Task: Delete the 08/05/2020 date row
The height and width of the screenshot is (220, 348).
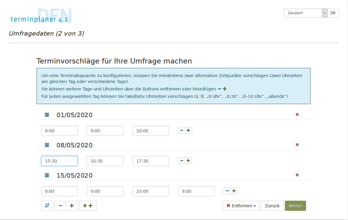Action: (297, 145)
